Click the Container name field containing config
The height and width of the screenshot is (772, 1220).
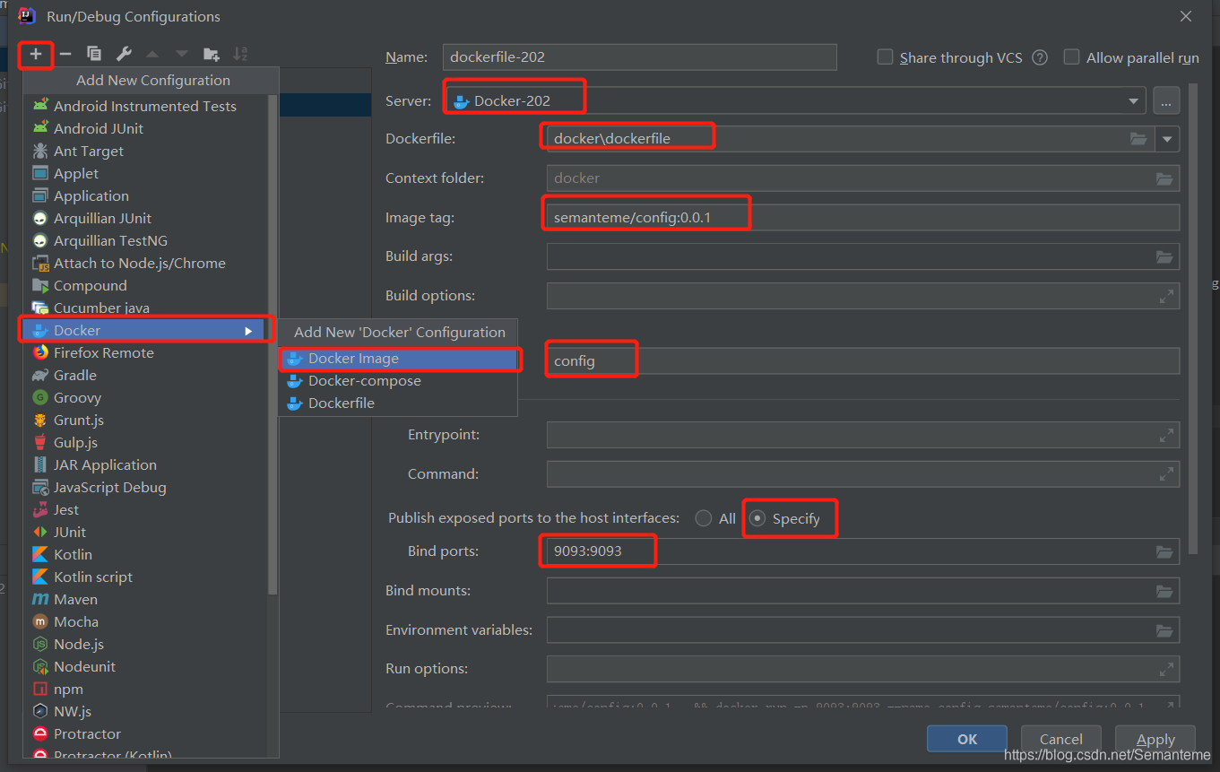(x=863, y=361)
